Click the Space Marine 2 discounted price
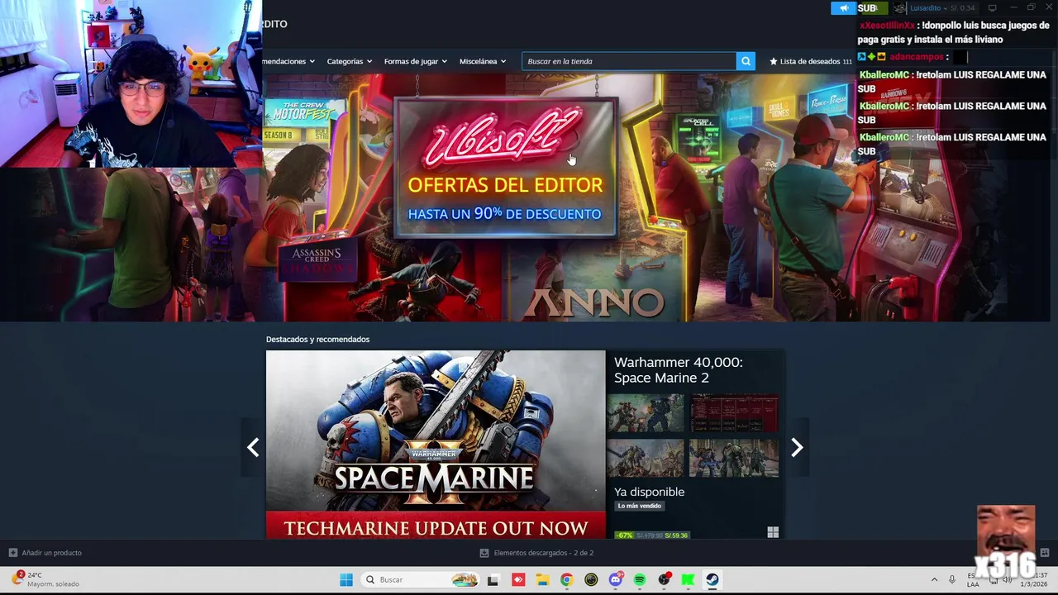Viewport: 1058px width, 595px height. (x=676, y=535)
